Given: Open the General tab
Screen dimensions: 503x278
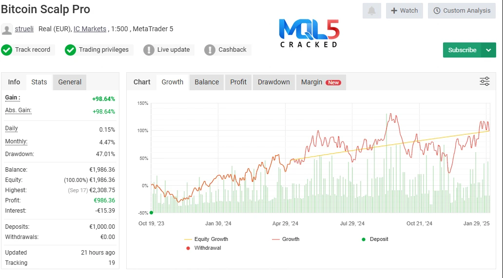Looking at the screenshot, I should tap(70, 82).
